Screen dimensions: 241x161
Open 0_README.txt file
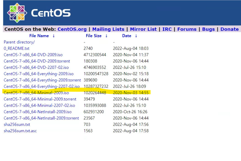(17, 48)
